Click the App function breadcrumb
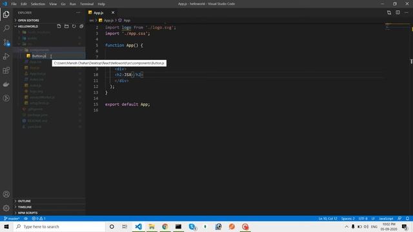This screenshot has width=413, height=232. tap(125, 20)
